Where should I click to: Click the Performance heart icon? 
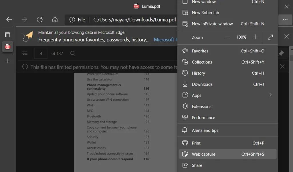click(185, 117)
